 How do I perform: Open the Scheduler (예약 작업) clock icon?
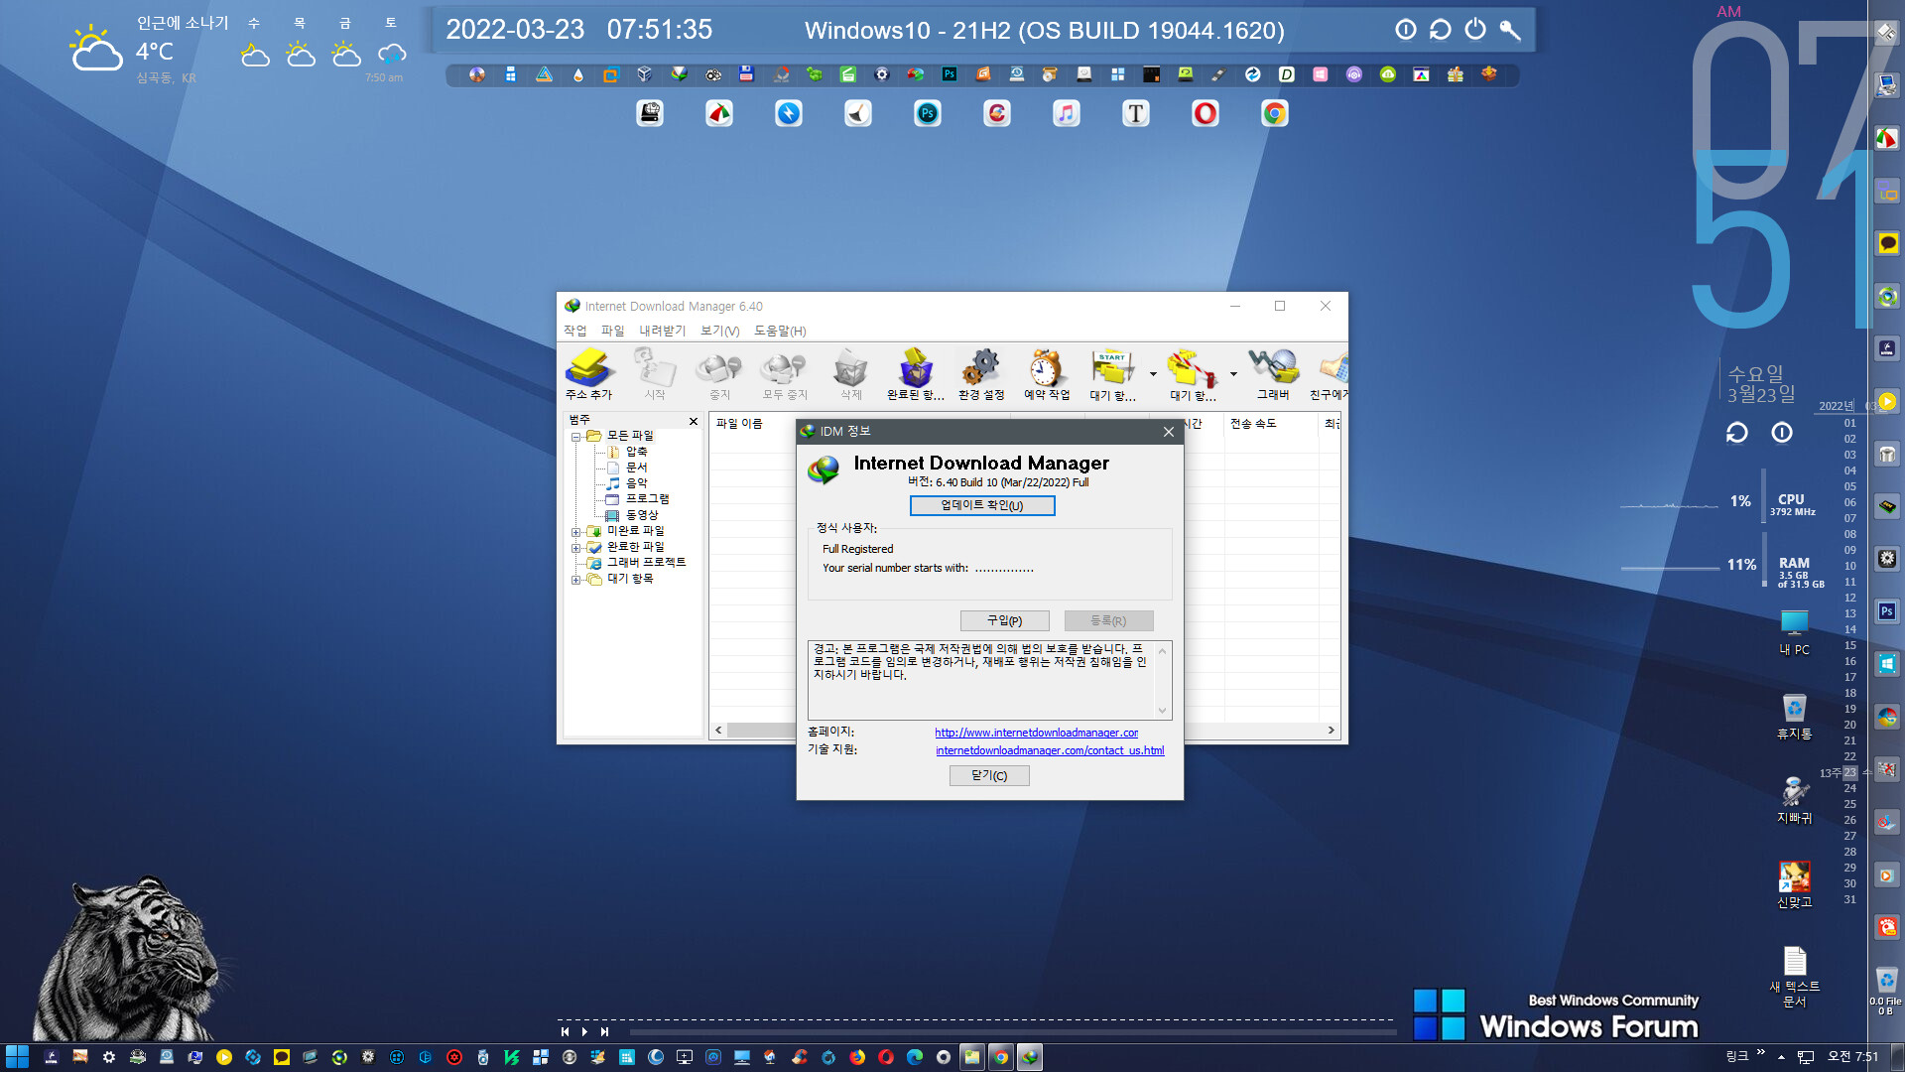point(1047,374)
